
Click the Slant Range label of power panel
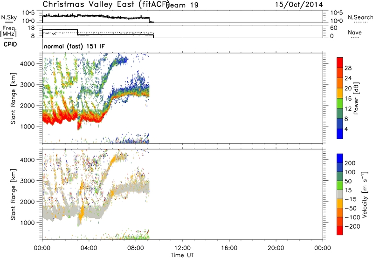point(14,98)
